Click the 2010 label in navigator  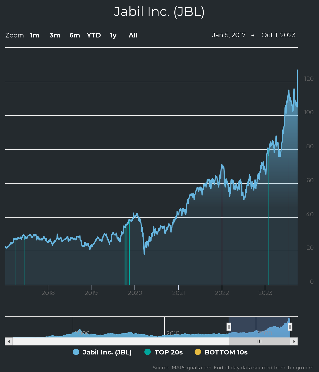173,333
